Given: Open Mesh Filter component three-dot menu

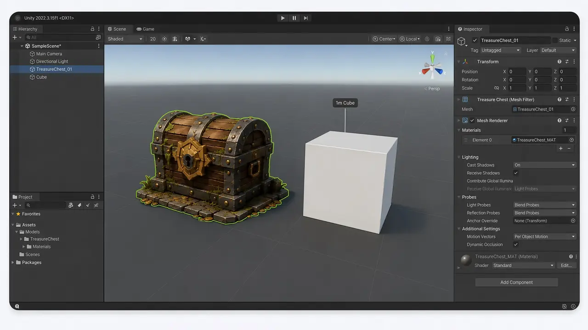Looking at the screenshot, I should (x=574, y=99).
